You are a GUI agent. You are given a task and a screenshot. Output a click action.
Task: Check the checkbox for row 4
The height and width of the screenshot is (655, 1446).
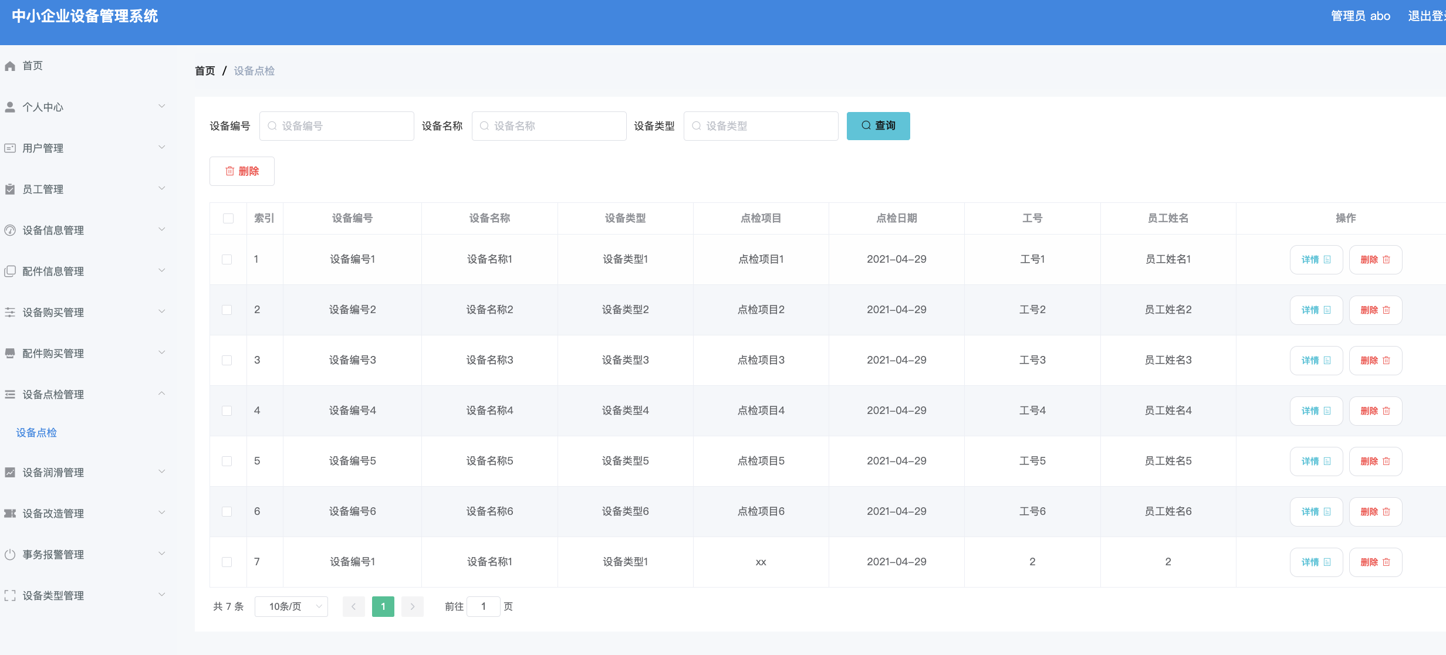227,410
